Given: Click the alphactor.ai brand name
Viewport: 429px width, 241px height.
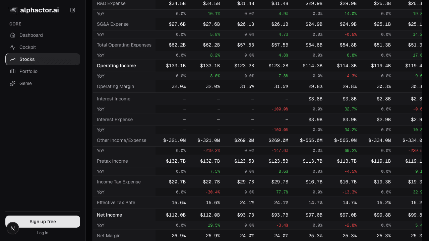Looking at the screenshot, I should [x=40, y=10].
